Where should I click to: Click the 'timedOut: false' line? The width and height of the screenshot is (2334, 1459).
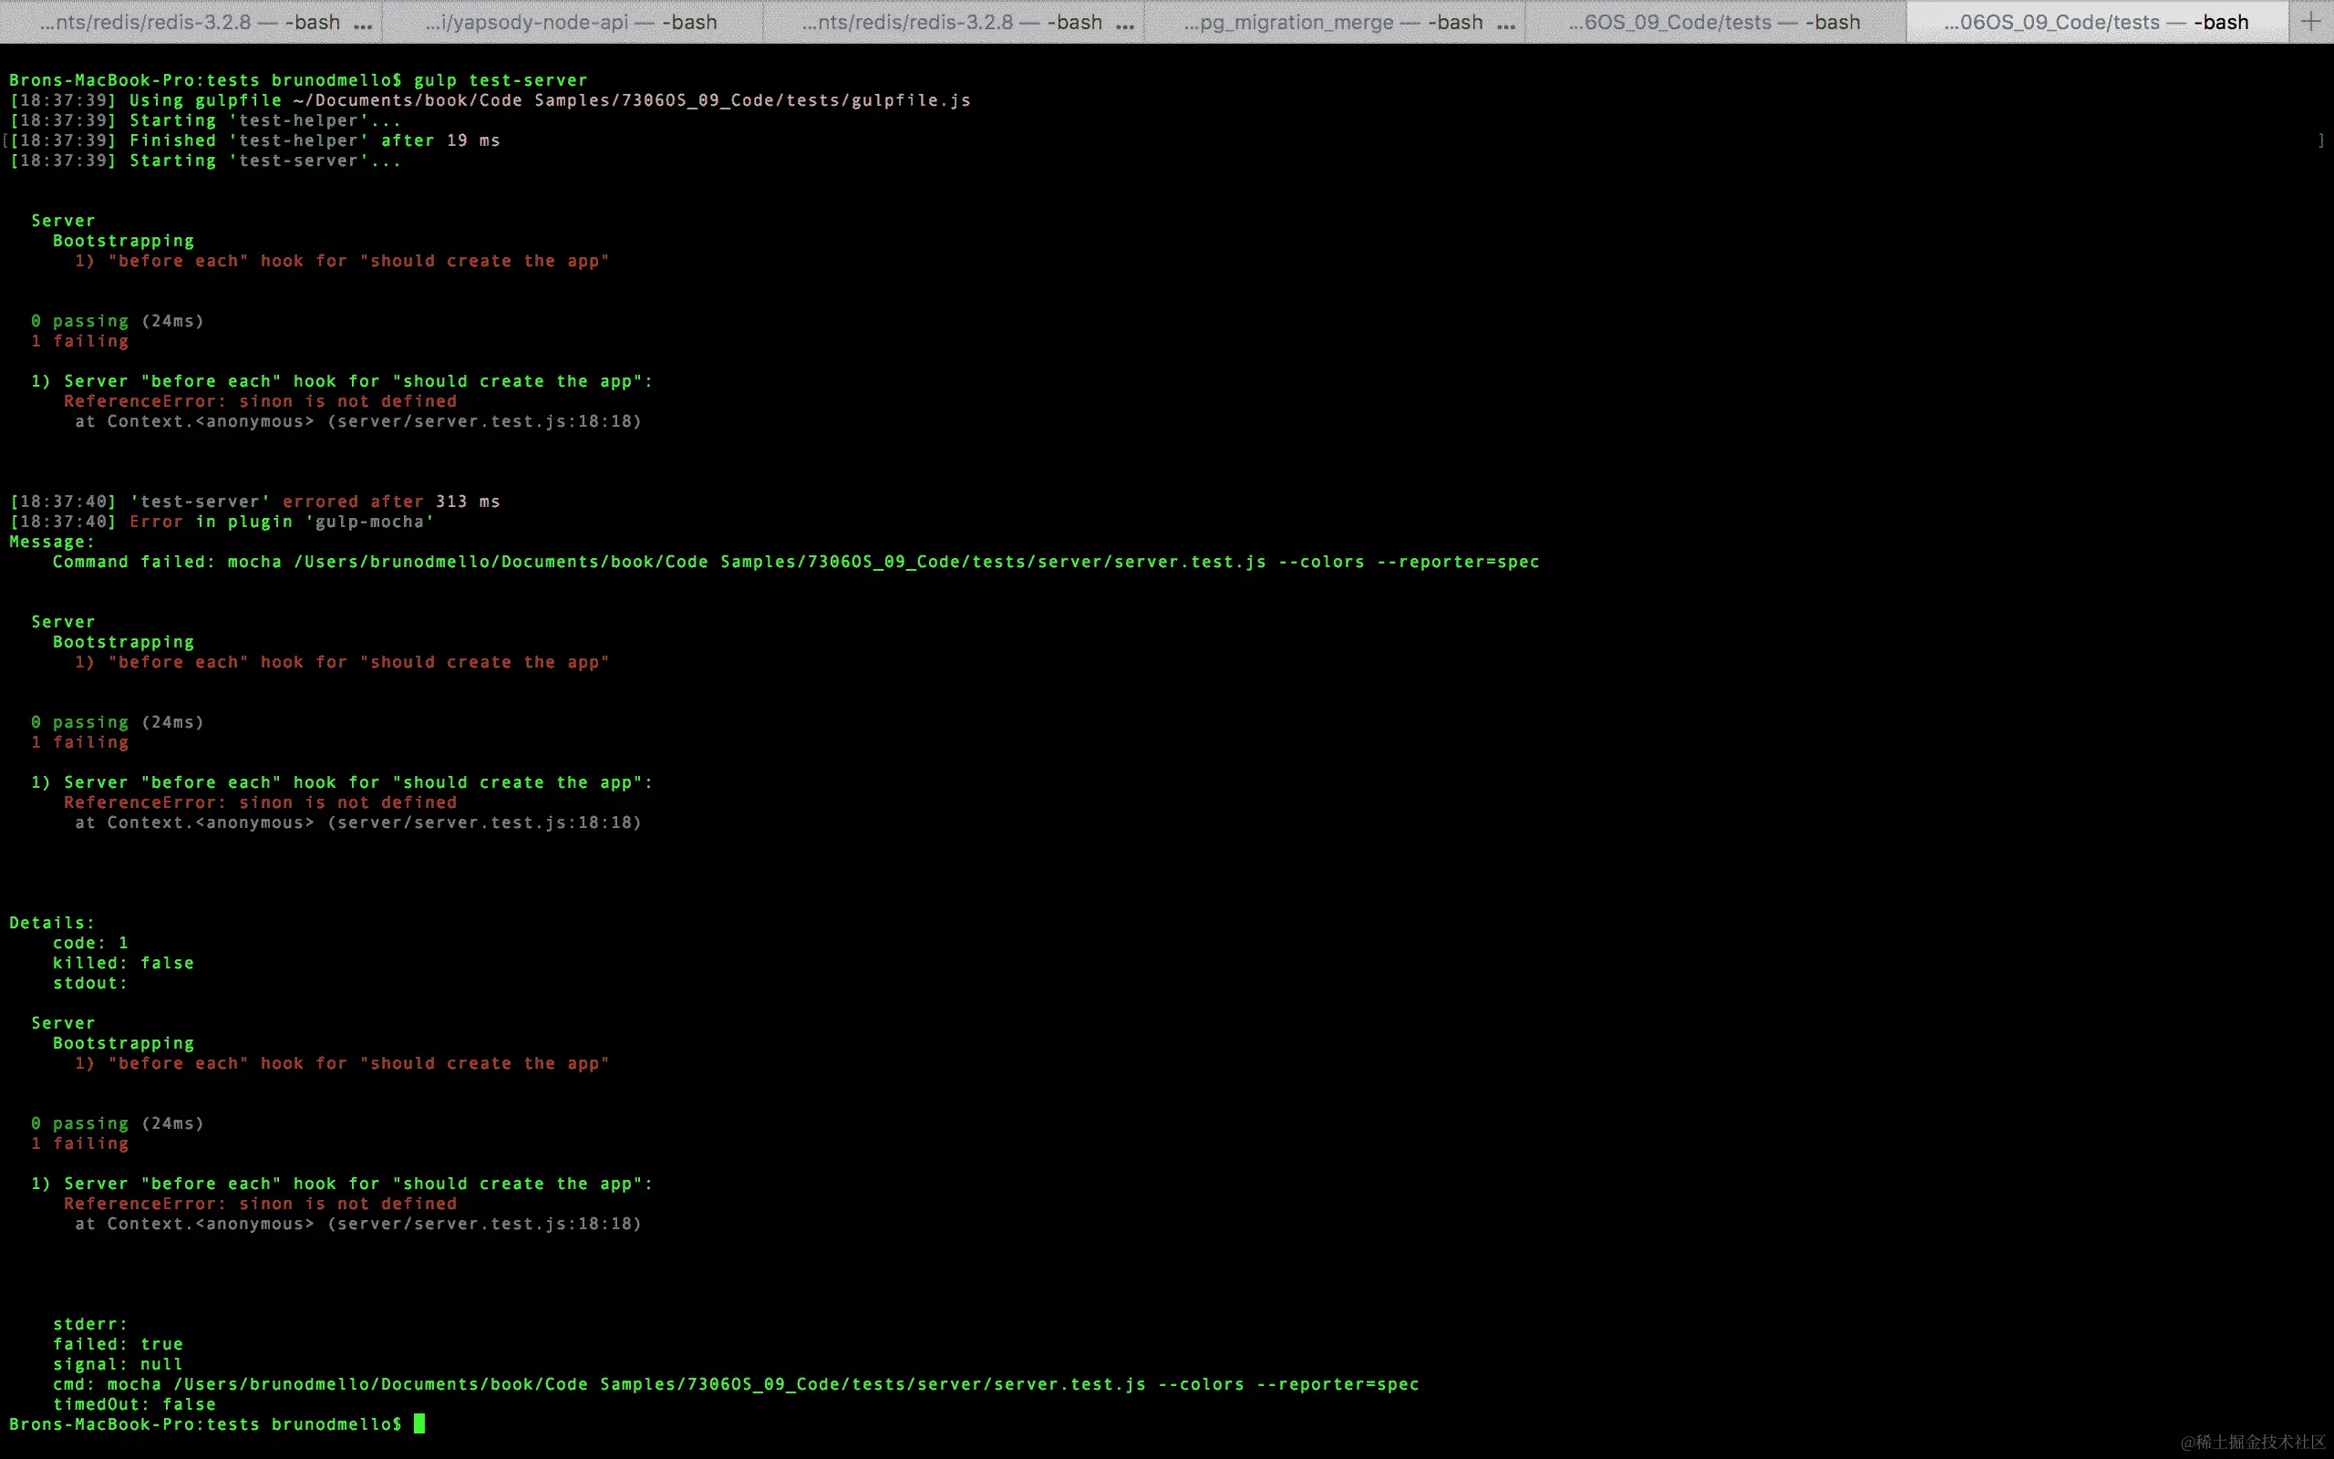(x=134, y=1404)
